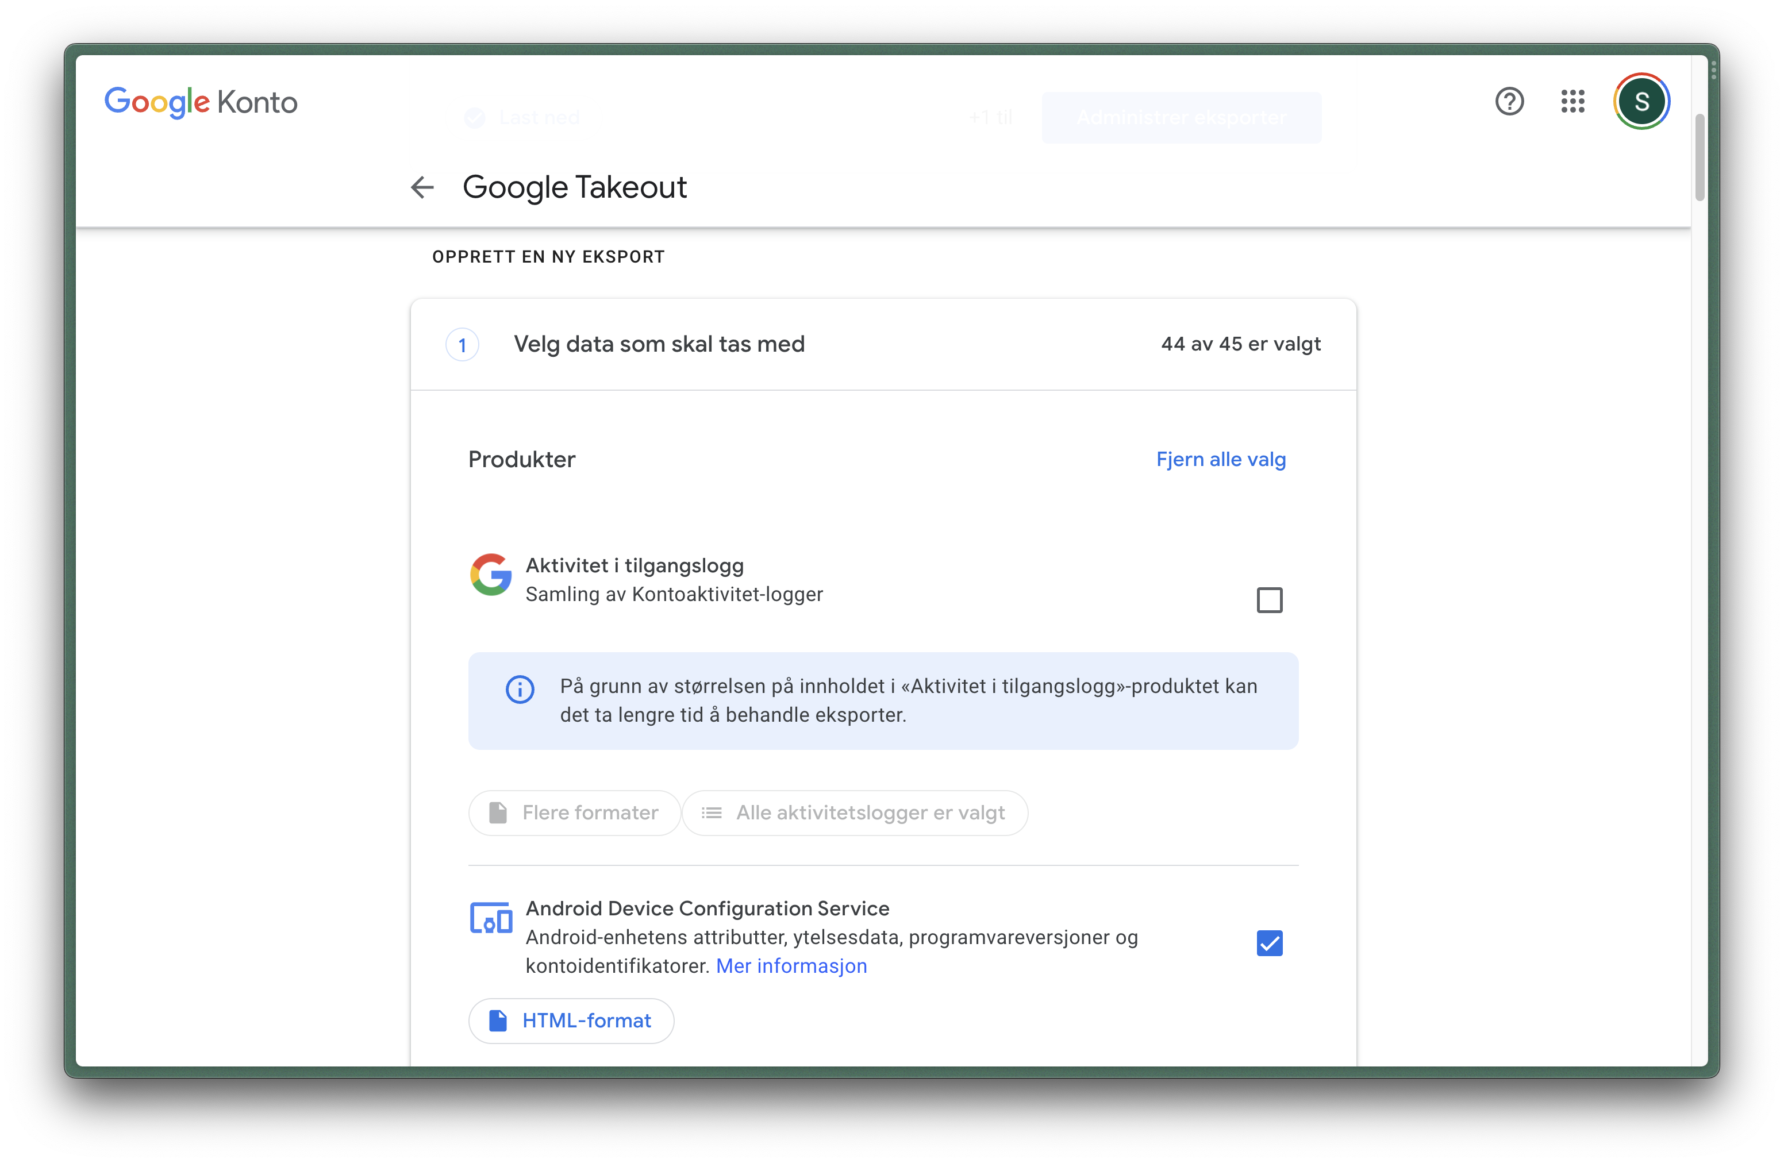
Task: Click the step 1 number circle
Action: point(463,345)
